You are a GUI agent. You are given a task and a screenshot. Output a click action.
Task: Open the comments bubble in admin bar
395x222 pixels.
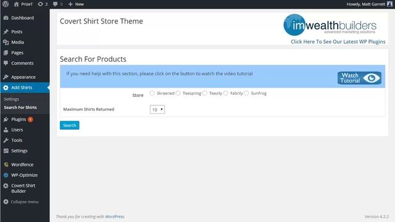[x=56, y=4]
